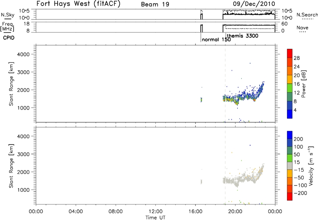
Task: Pick the gray velocity segment between -15 and 15
Action: coord(290,166)
